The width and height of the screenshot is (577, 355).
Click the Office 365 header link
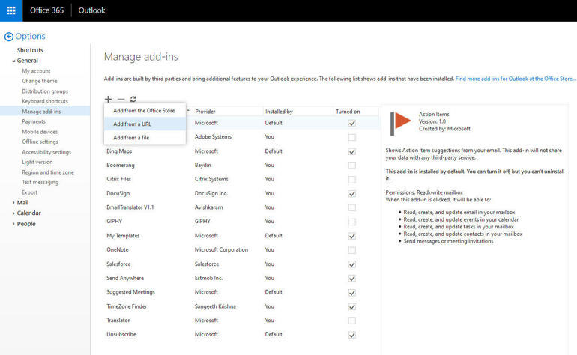46,10
